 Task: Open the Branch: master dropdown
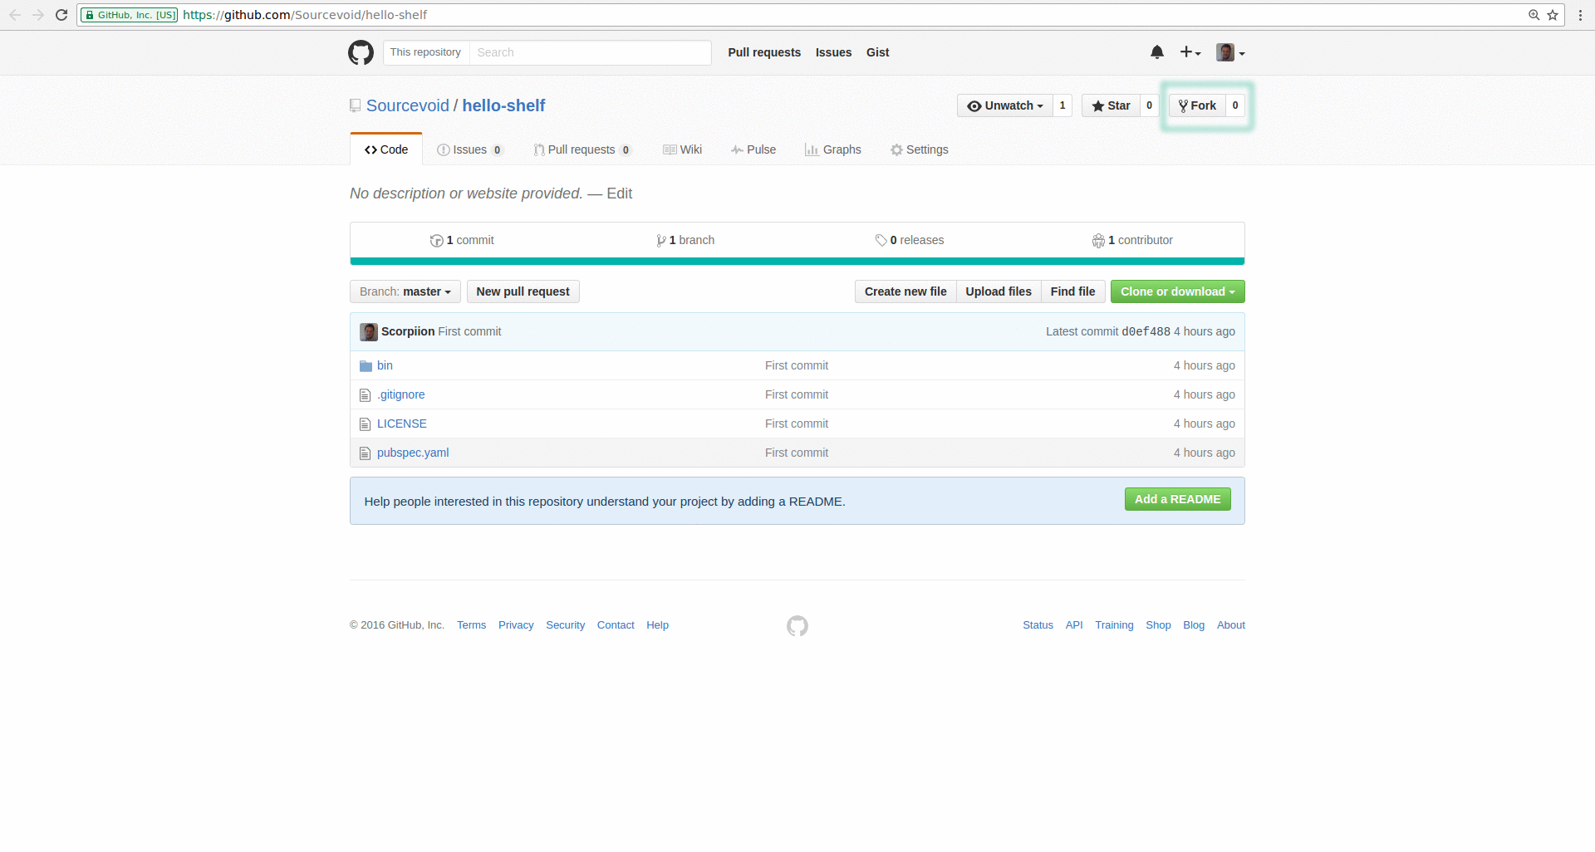click(405, 291)
